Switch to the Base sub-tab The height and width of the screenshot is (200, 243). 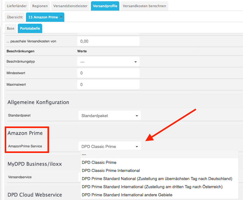tap(11, 28)
